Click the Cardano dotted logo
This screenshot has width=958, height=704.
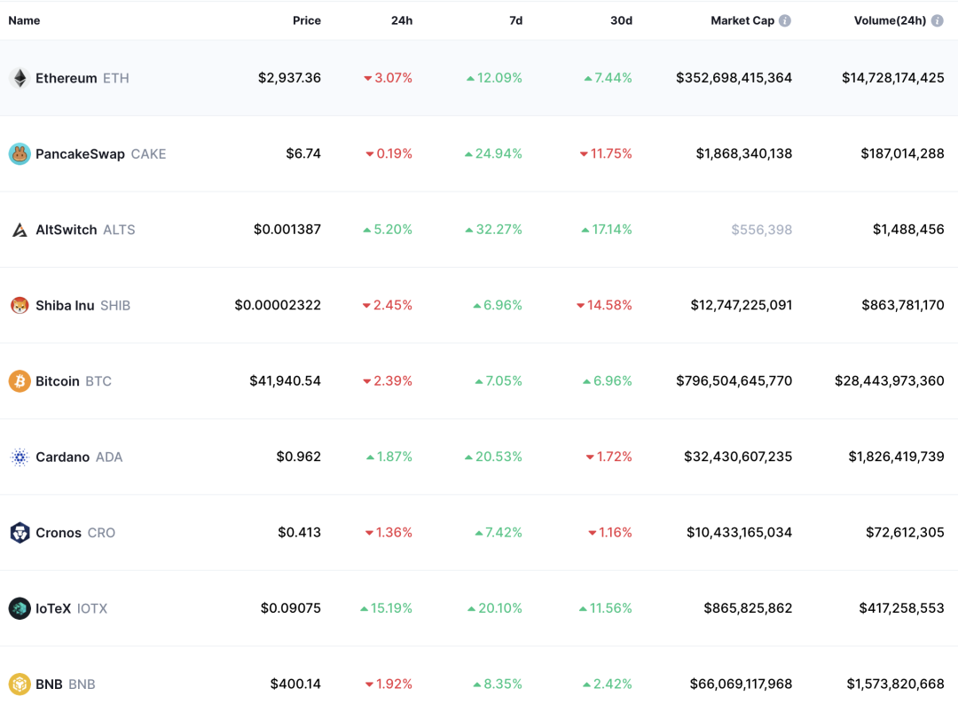pos(20,457)
